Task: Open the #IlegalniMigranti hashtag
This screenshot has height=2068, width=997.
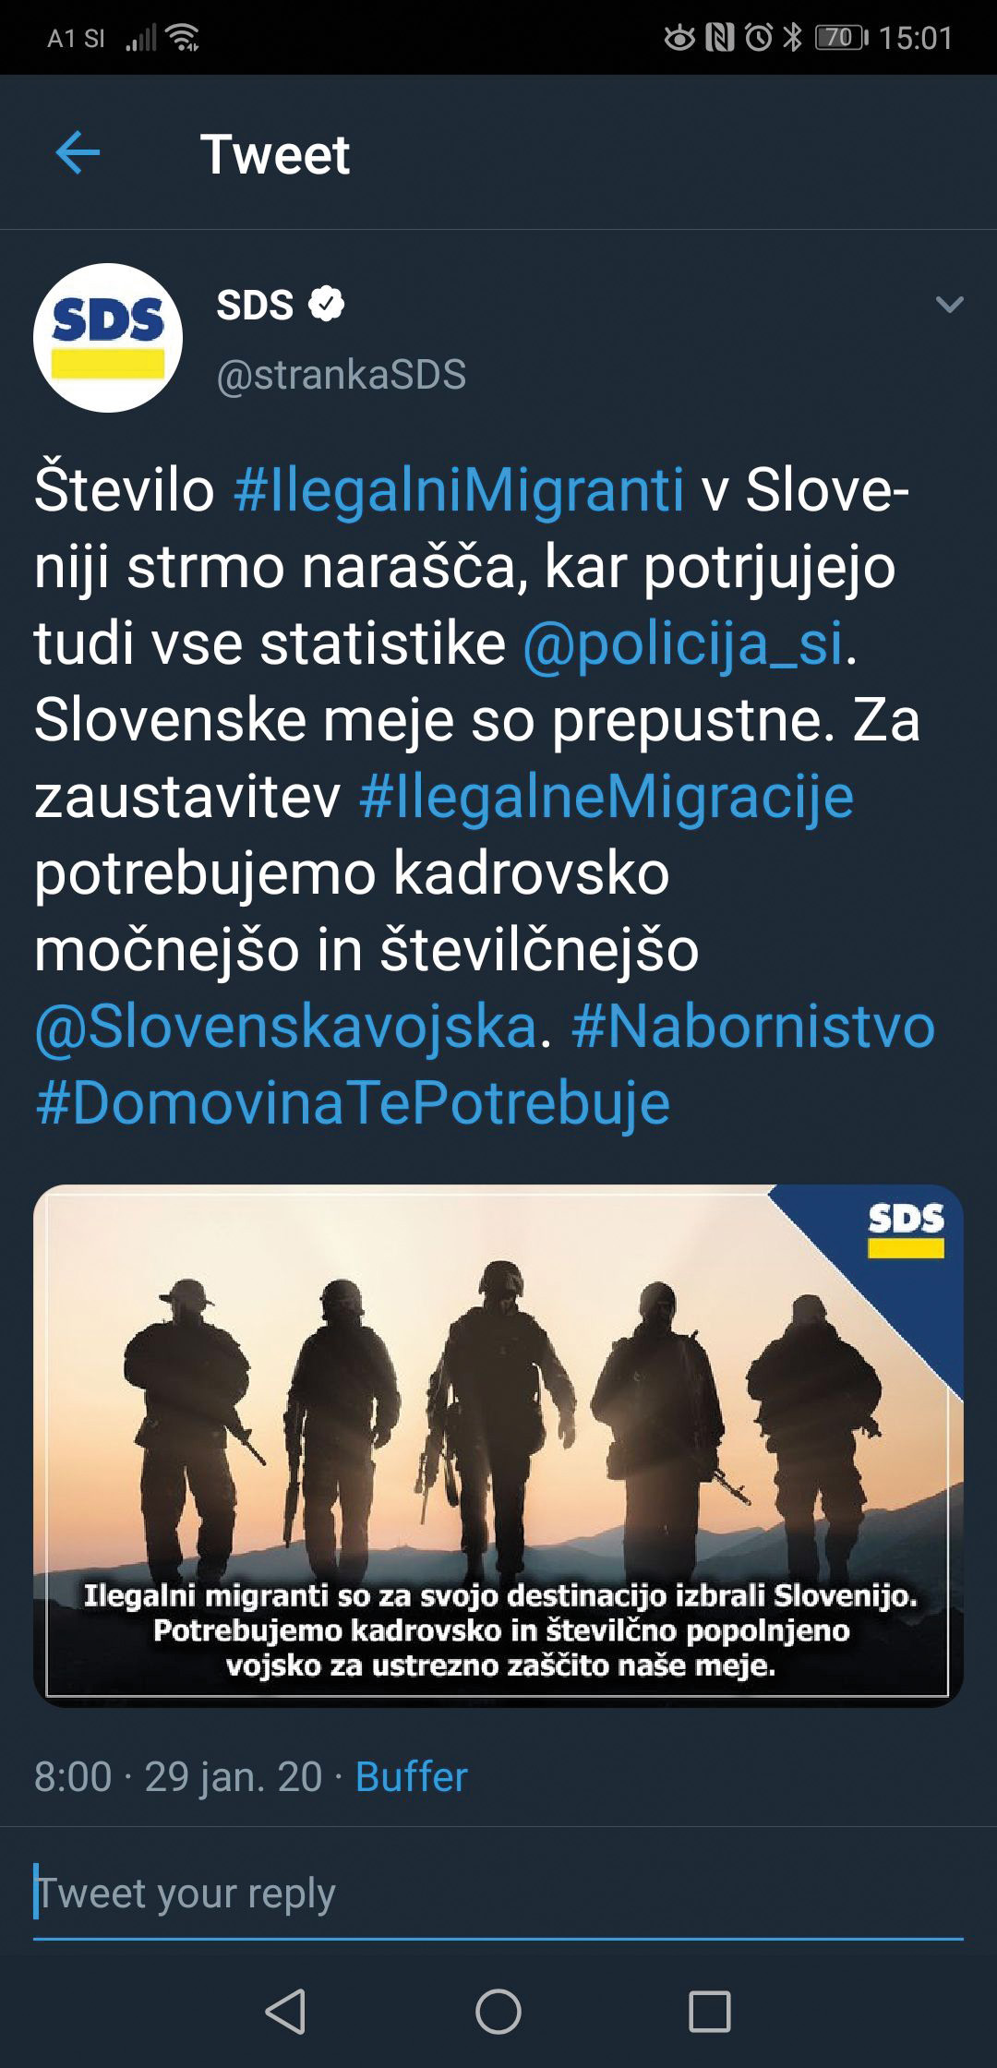Action: click(459, 489)
